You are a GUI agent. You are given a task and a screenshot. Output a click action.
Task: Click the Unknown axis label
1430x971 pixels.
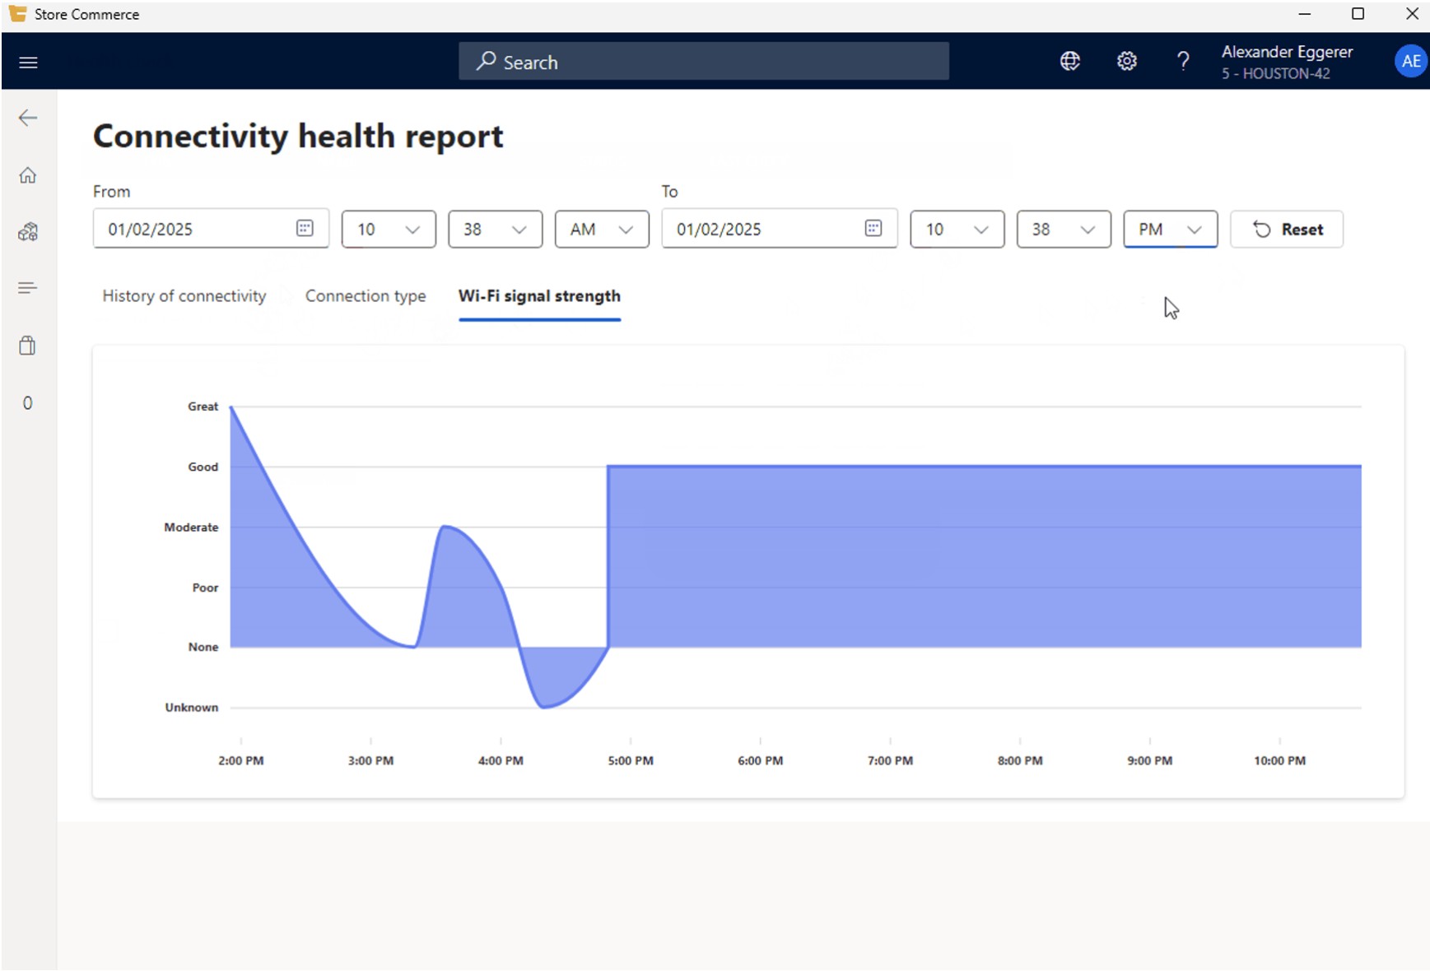(191, 707)
